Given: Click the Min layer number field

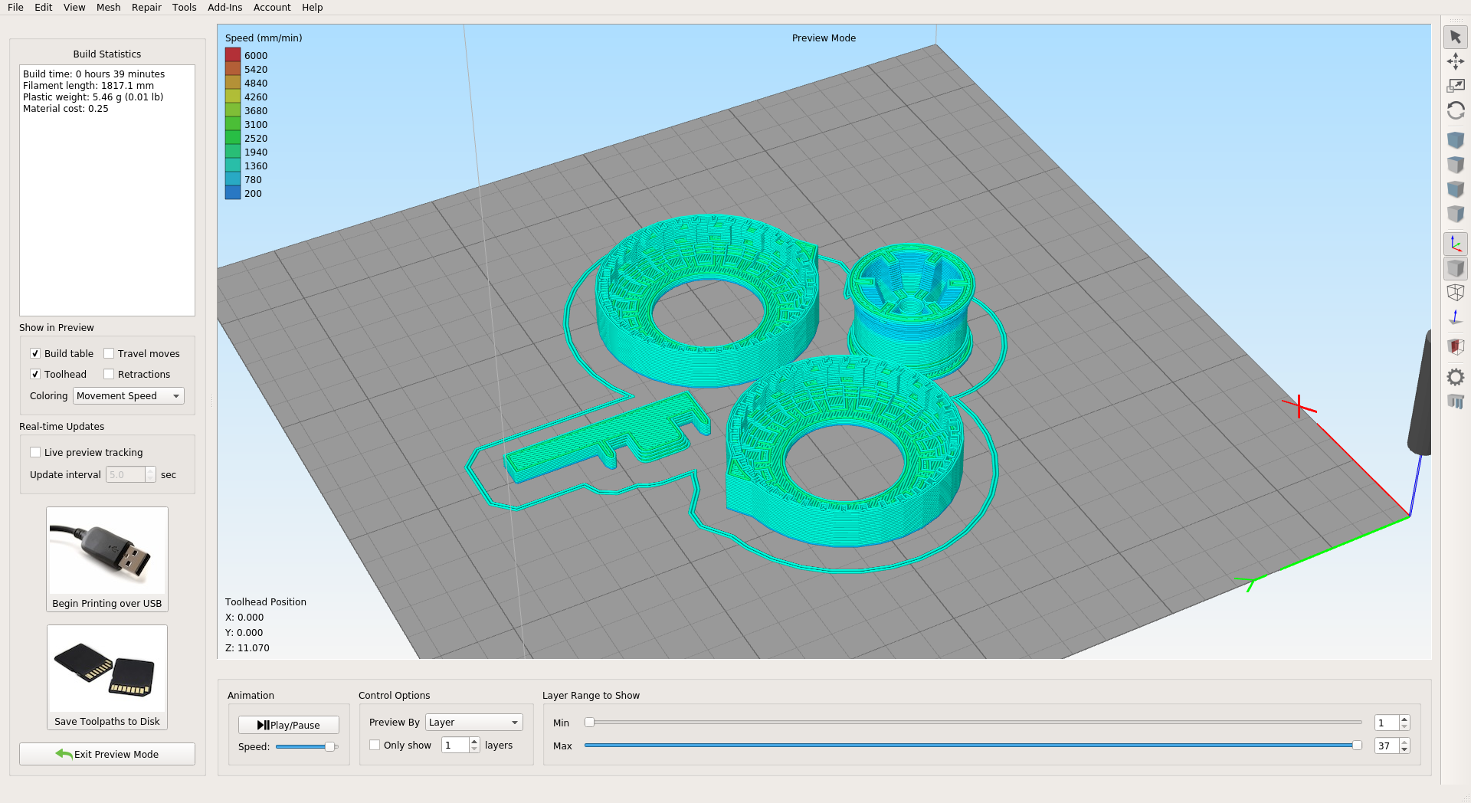Looking at the screenshot, I should coord(1387,723).
